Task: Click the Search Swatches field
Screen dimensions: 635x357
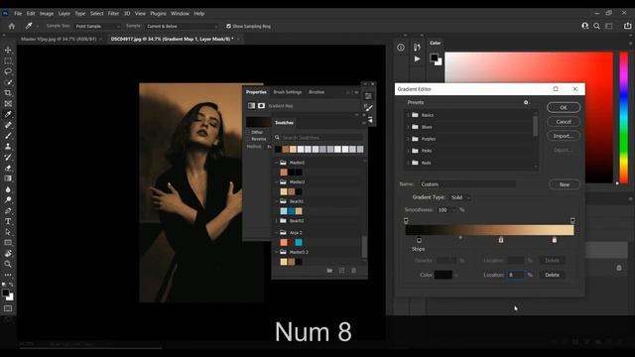Action: (318, 138)
